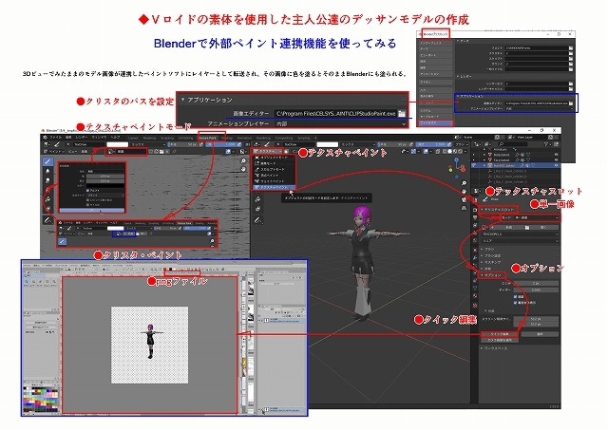
Task: Select the Annotate tool in 3D viewport toolbar
Action: (257, 220)
